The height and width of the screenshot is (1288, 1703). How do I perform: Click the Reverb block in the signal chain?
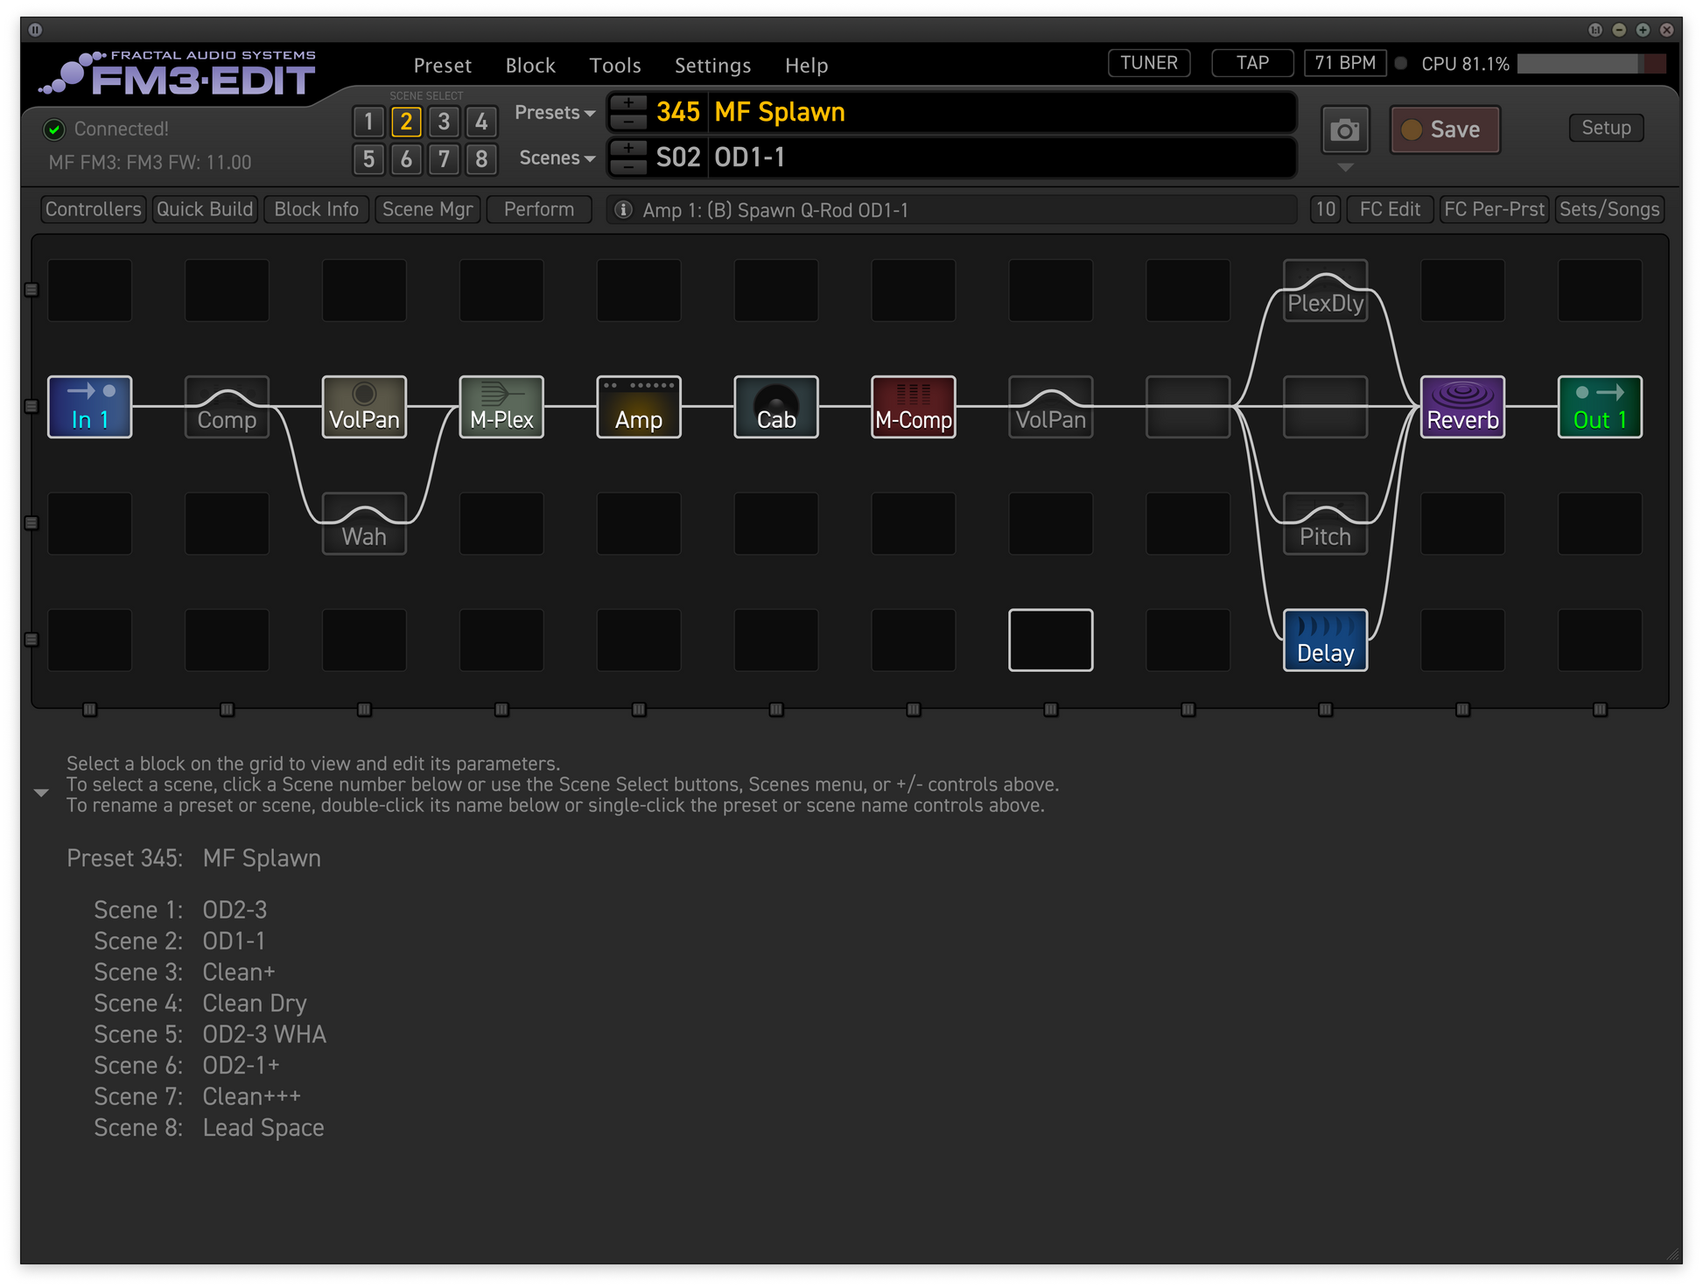tap(1461, 407)
